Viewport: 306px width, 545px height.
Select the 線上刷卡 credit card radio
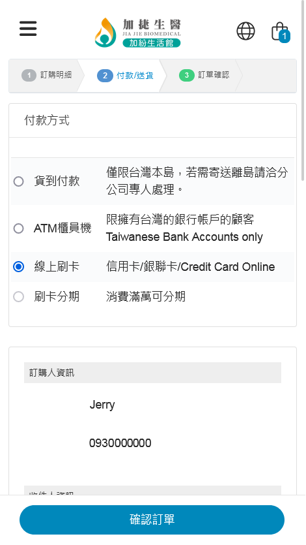(18, 266)
